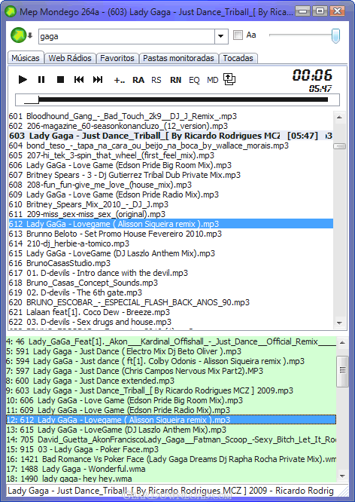The image size is (355, 502).
Task: Select search result 7: 597 Chris Campos Mix
Action: tap(171, 371)
